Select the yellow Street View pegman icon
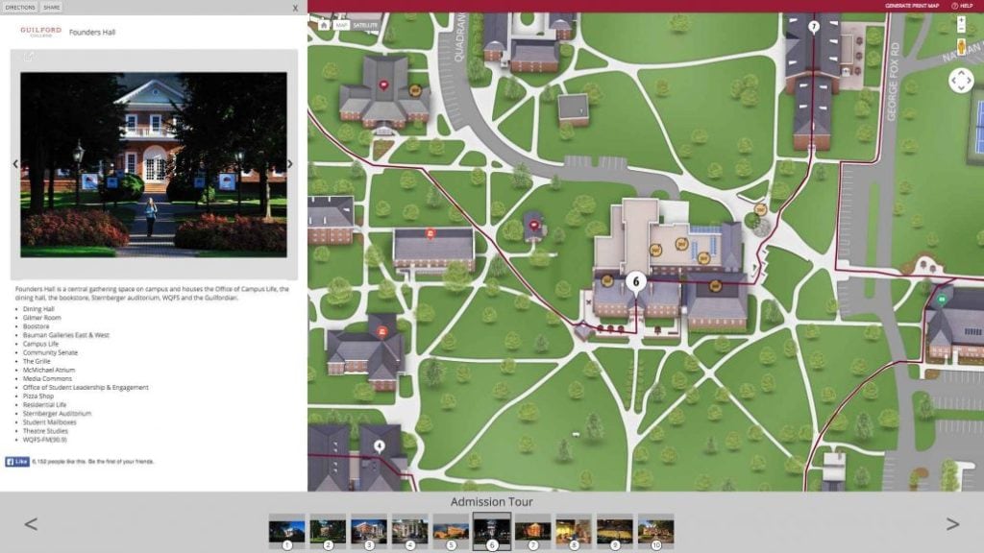This screenshot has width=984, height=553. 961,47
